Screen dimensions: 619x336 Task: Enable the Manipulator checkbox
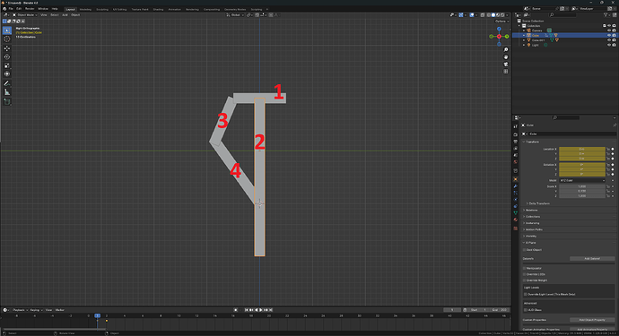coord(525,268)
